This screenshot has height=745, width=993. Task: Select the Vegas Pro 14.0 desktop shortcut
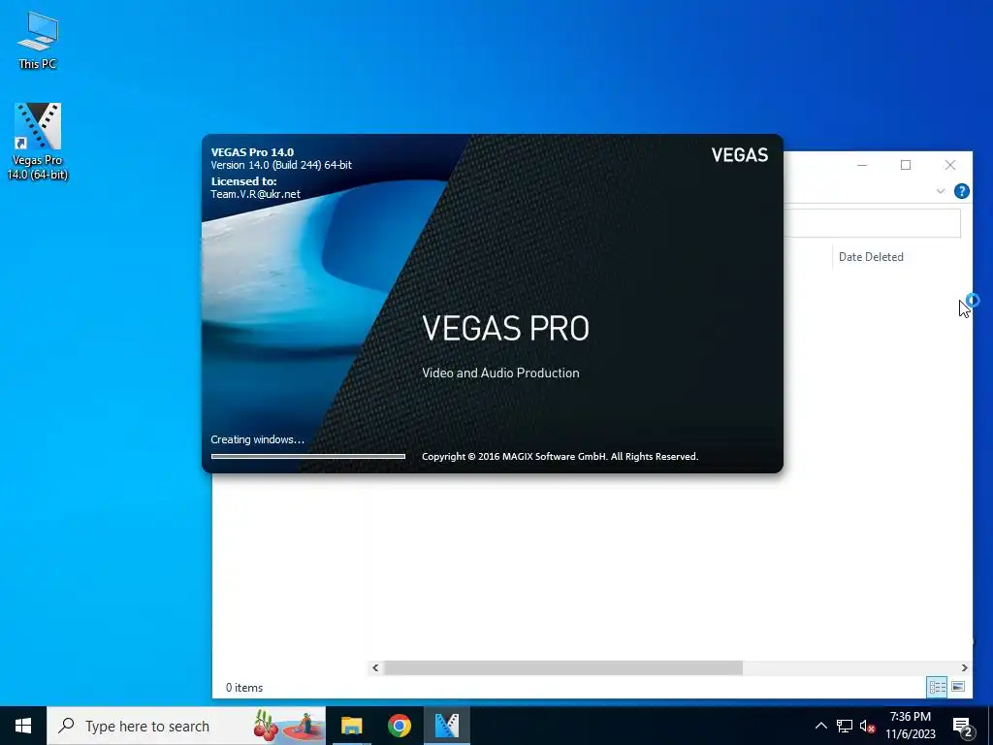tap(38, 142)
